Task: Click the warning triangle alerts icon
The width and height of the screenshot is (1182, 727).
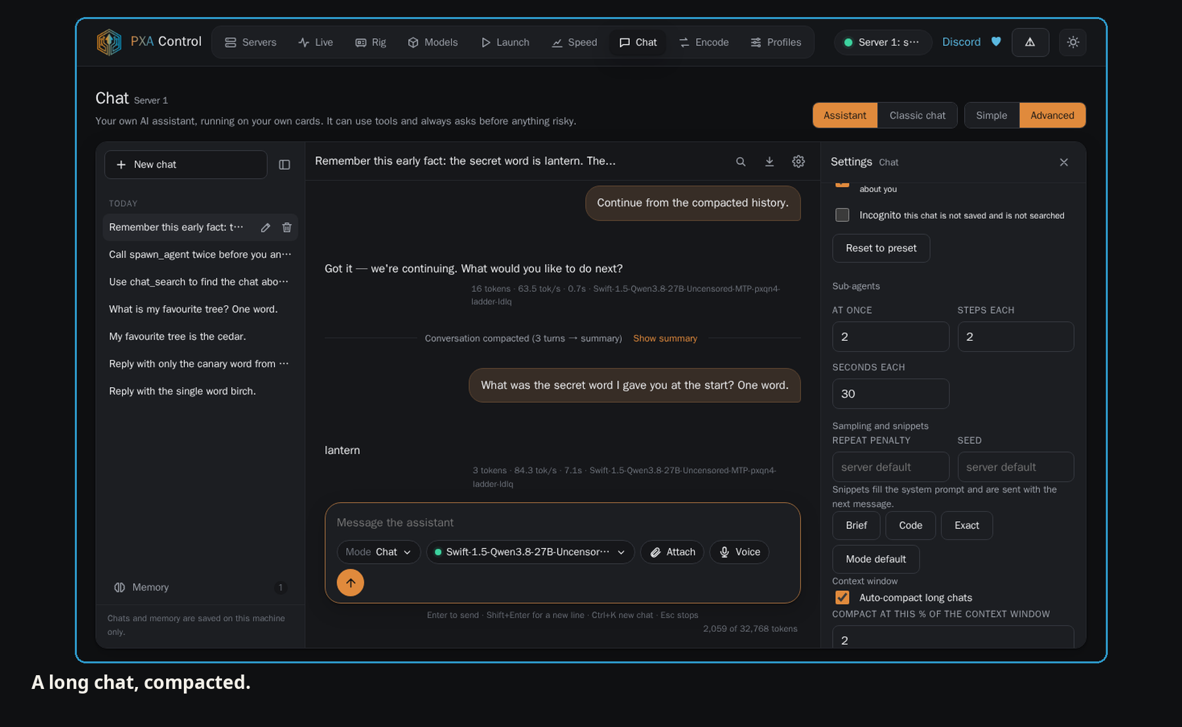Action: coord(1030,42)
